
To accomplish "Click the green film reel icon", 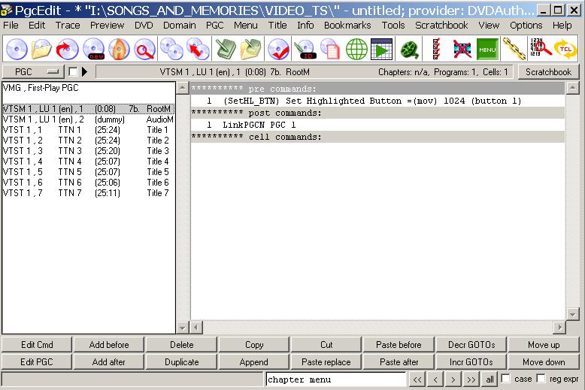I will (x=409, y=49).
